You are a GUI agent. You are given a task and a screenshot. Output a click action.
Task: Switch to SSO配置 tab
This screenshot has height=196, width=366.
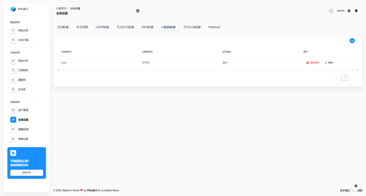pyautogui.click(x=147, y=27)
